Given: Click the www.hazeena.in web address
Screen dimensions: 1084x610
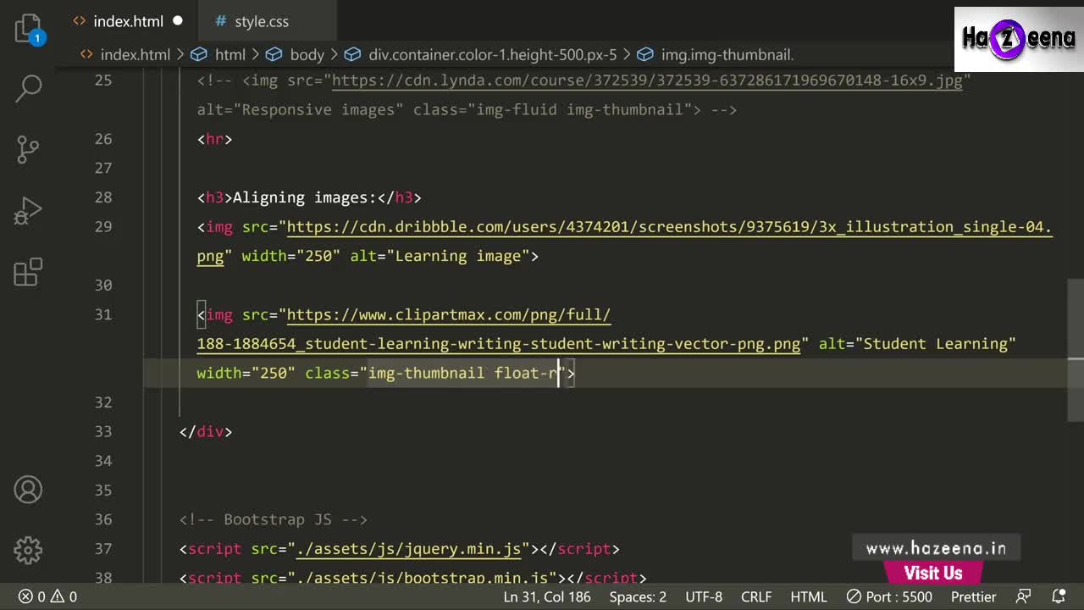Looking at the screenshot, I should 936,549.
